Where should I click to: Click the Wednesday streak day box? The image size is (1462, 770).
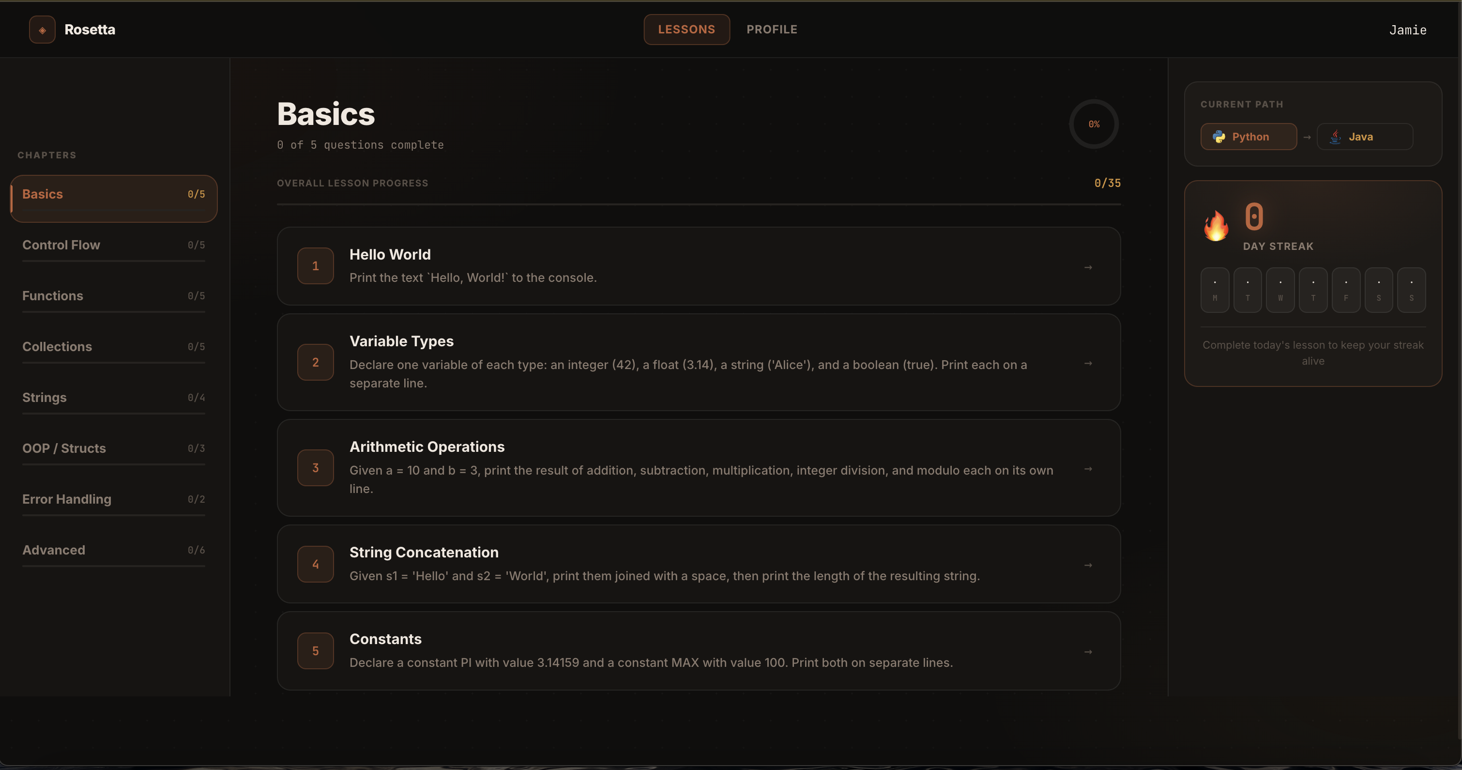[1280, 290]
